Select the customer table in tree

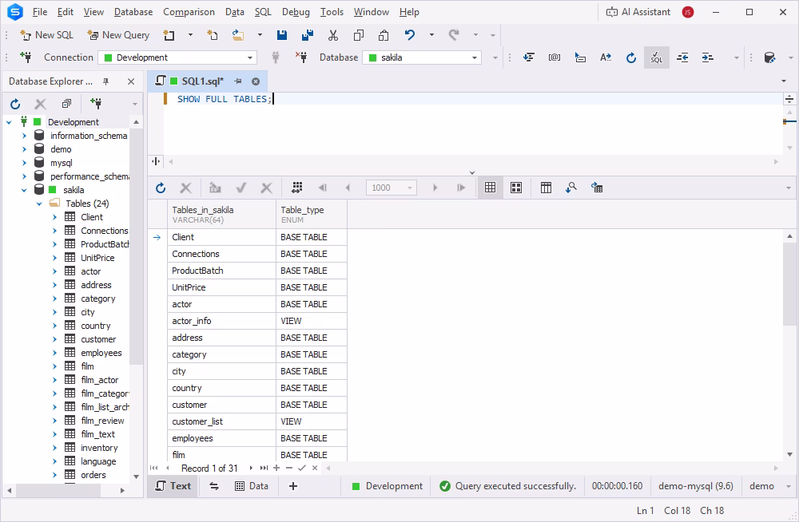pos(98,339)
